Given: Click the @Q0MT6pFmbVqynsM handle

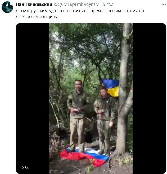Looking at the screenshot, I should 76,5.
